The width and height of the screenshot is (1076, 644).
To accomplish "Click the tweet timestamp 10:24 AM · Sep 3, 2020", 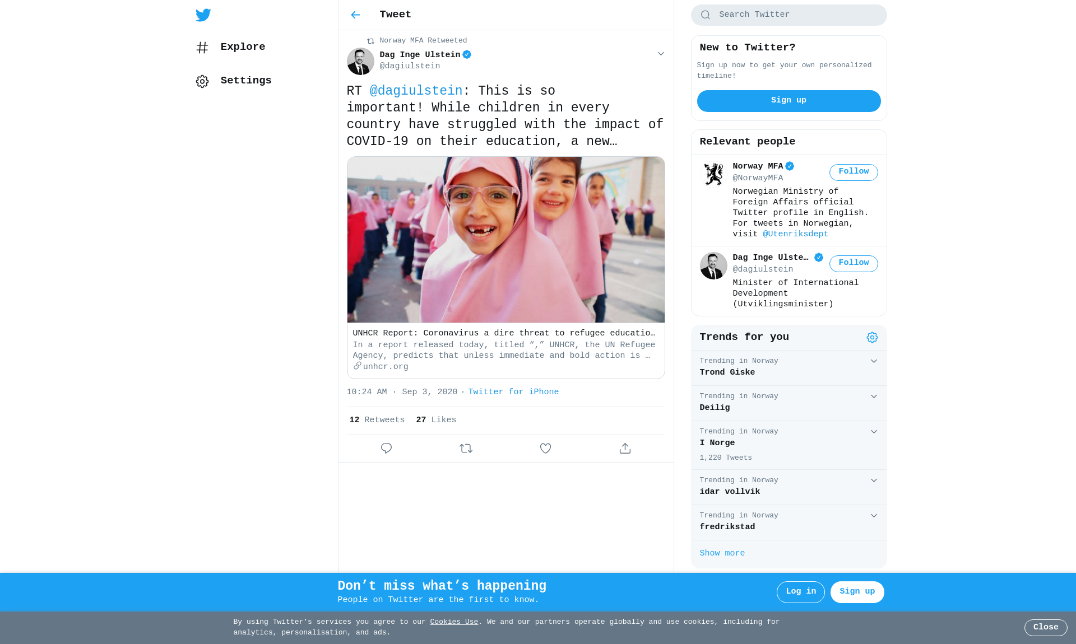I will tap(402, 392).
